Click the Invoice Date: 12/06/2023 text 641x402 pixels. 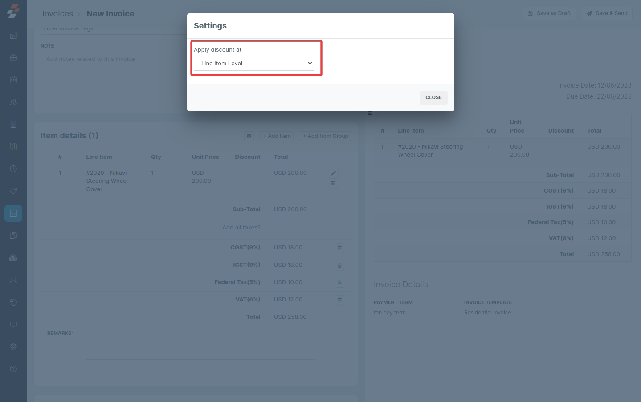pyautogui.click(x=595, y=85)
